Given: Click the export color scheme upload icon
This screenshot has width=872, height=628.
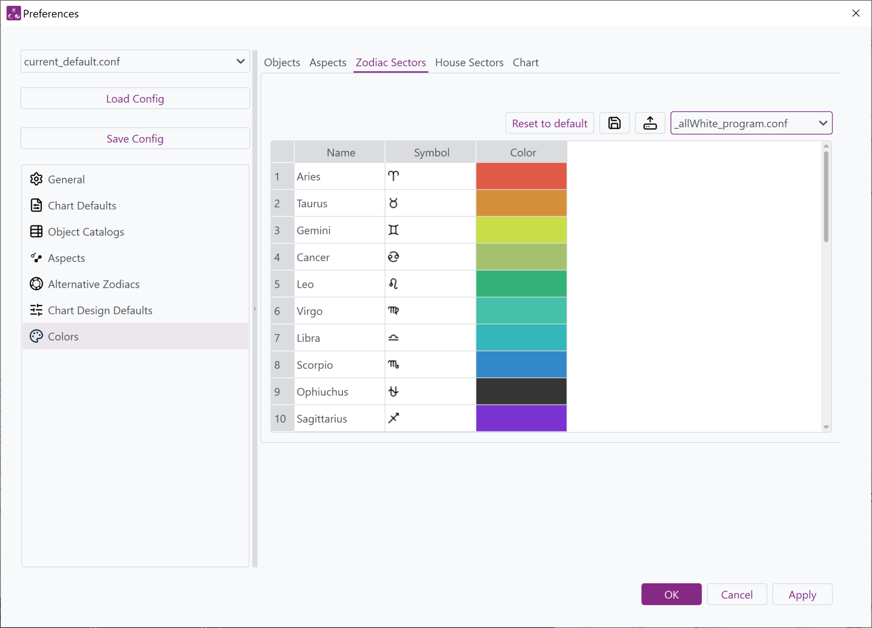Looking at the screenshot, I should [650, 123].
